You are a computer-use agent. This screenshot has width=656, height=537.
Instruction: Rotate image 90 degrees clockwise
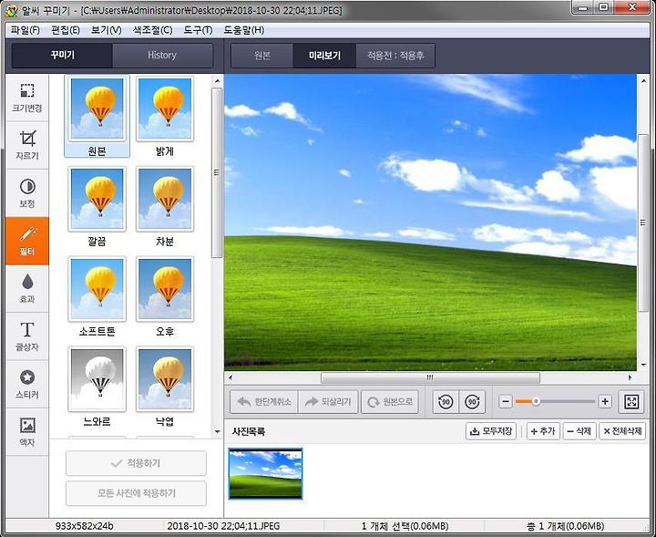point(472,402)
